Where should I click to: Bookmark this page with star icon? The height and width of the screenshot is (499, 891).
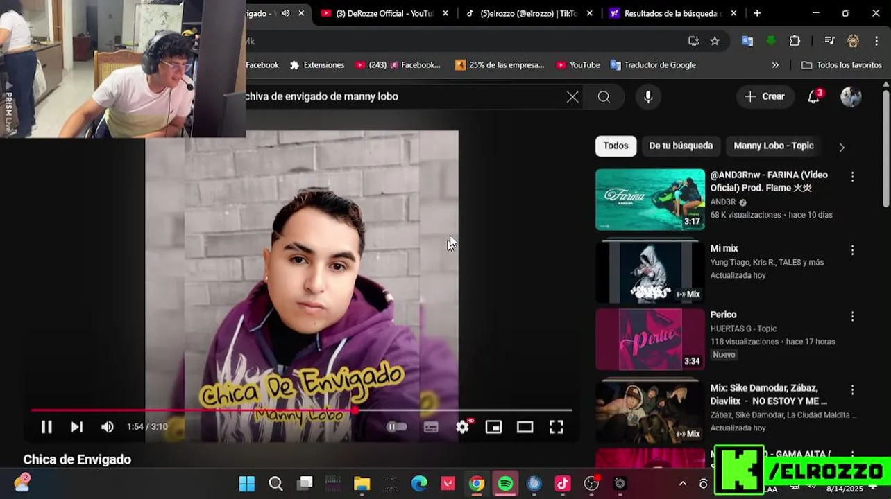(x=715, y=41)
